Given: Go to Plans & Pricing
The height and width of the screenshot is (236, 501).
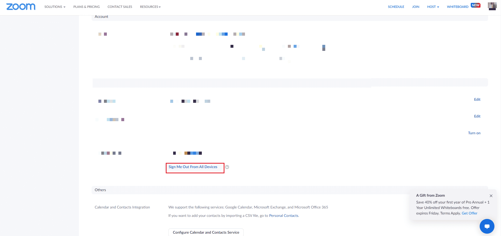Looking at the screenshot, I should tap(87, 7).
